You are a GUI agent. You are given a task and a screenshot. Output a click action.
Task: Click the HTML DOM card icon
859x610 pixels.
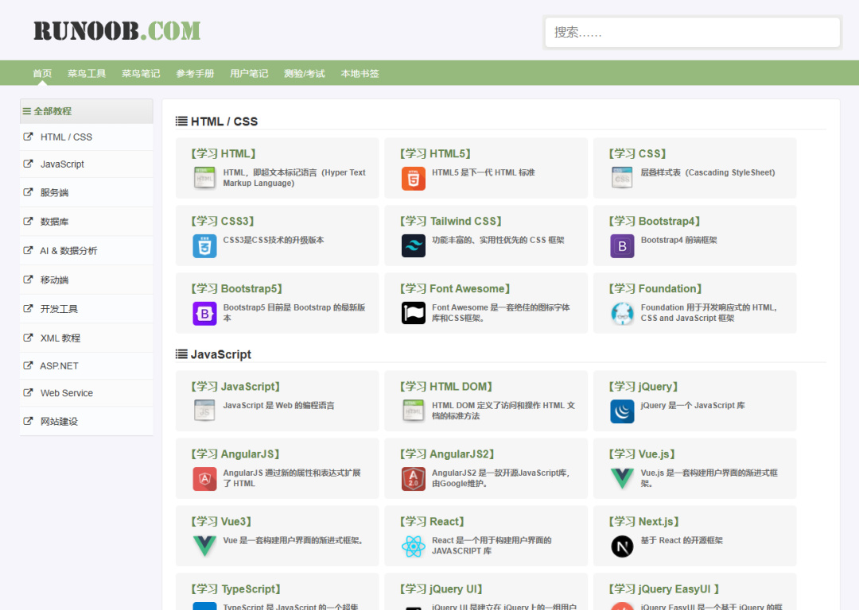[x=413, y=411]
